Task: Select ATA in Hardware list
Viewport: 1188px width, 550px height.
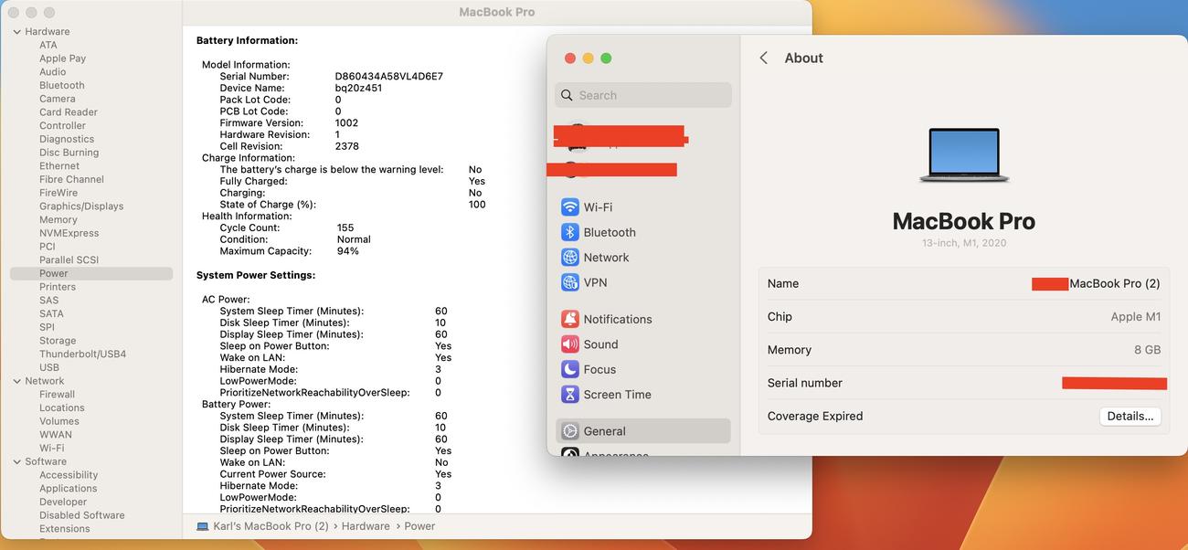Action: click(x=48, y=45)
